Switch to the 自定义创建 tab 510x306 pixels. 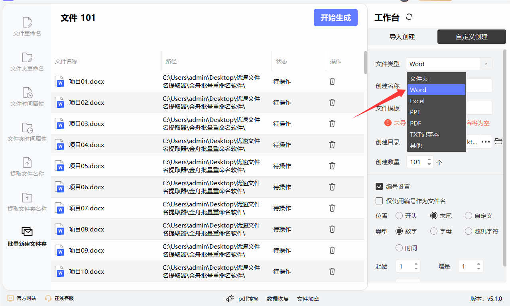(472, 37)
